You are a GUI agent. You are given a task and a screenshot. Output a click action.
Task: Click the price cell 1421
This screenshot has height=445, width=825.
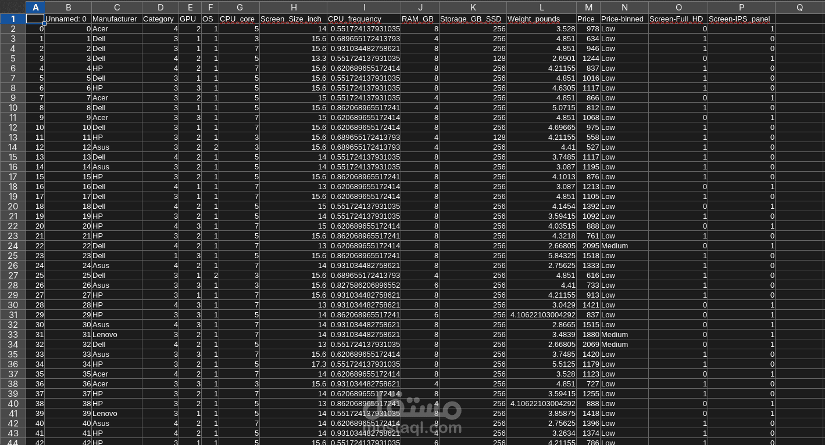pyautogui.click(x=588, y=305)
